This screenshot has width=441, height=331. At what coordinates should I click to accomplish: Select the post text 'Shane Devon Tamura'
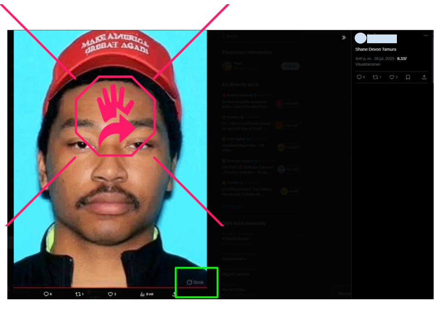point(375,49)
